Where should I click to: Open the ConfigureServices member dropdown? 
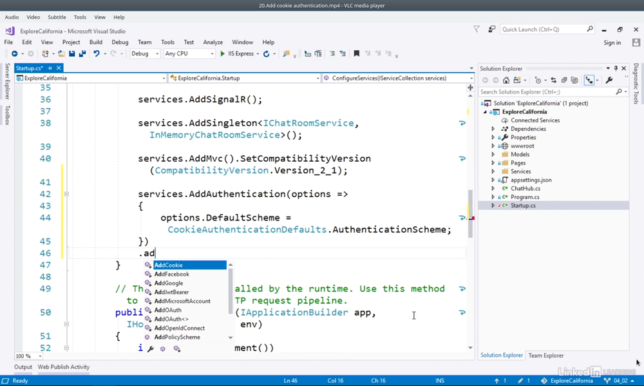click(399, 78)
